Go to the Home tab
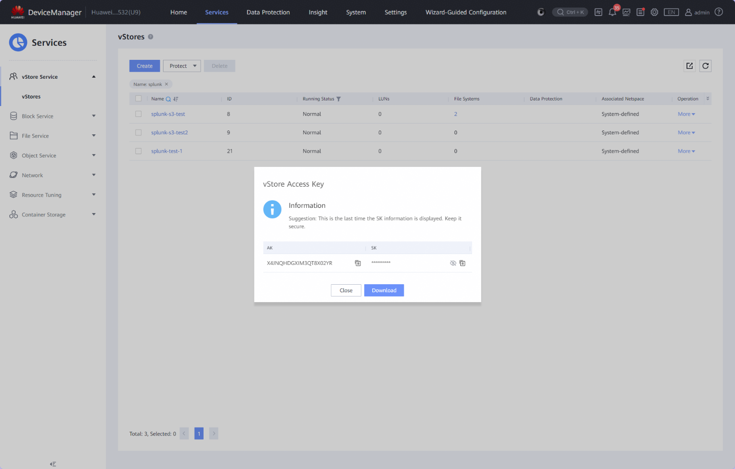The height and width of the screenshot is (469, 735). coord(179,12)
